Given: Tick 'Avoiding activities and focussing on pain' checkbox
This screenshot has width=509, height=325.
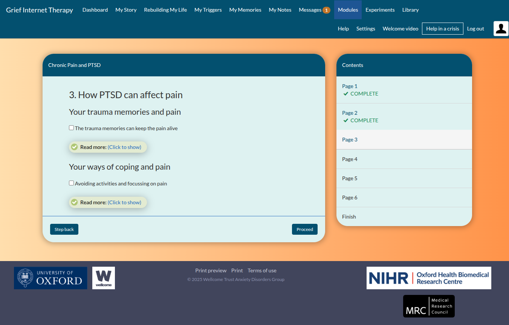Looking at the screenshot, I should (x=72, y=183).
